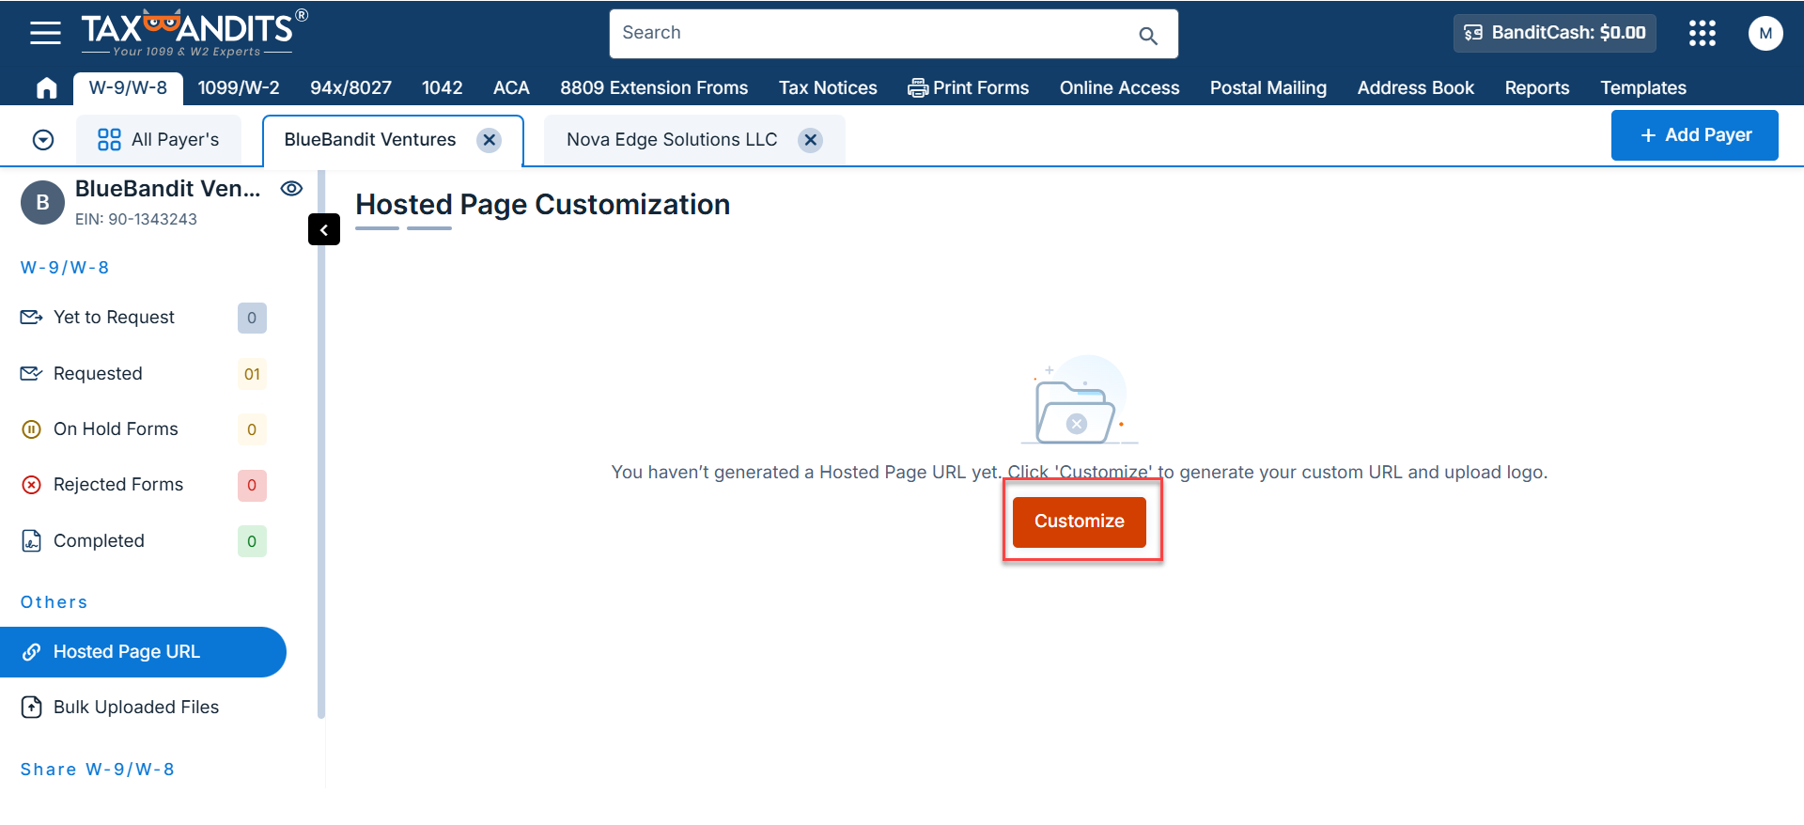
Task: Open Tax Notices menu
Action: [828, 87]
